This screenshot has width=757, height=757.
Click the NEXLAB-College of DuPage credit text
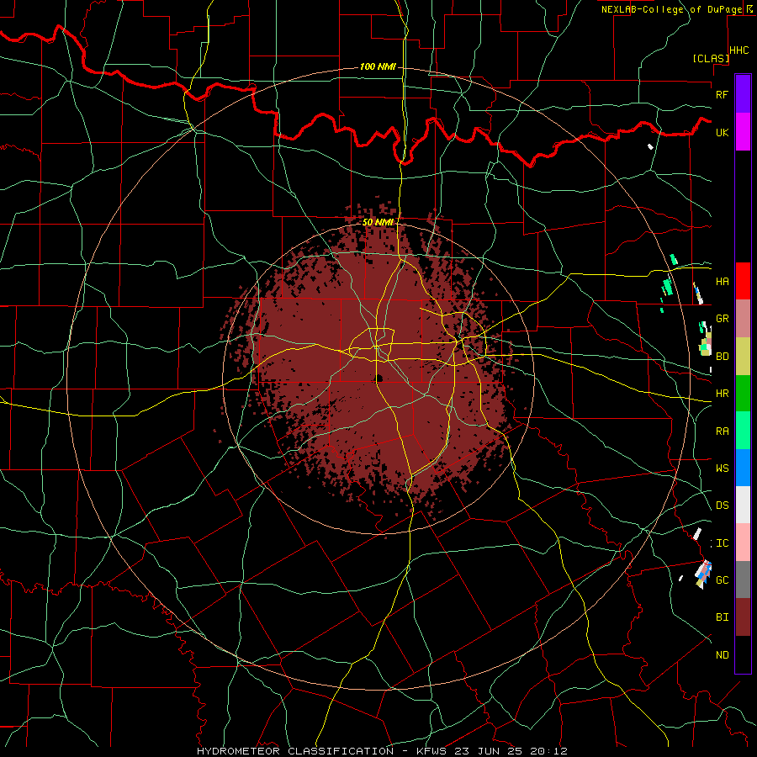671,9
